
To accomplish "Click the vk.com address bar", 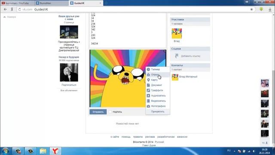I will [x=135, y=9].
